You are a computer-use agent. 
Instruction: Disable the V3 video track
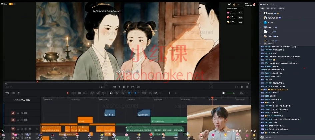pos(26,113)
